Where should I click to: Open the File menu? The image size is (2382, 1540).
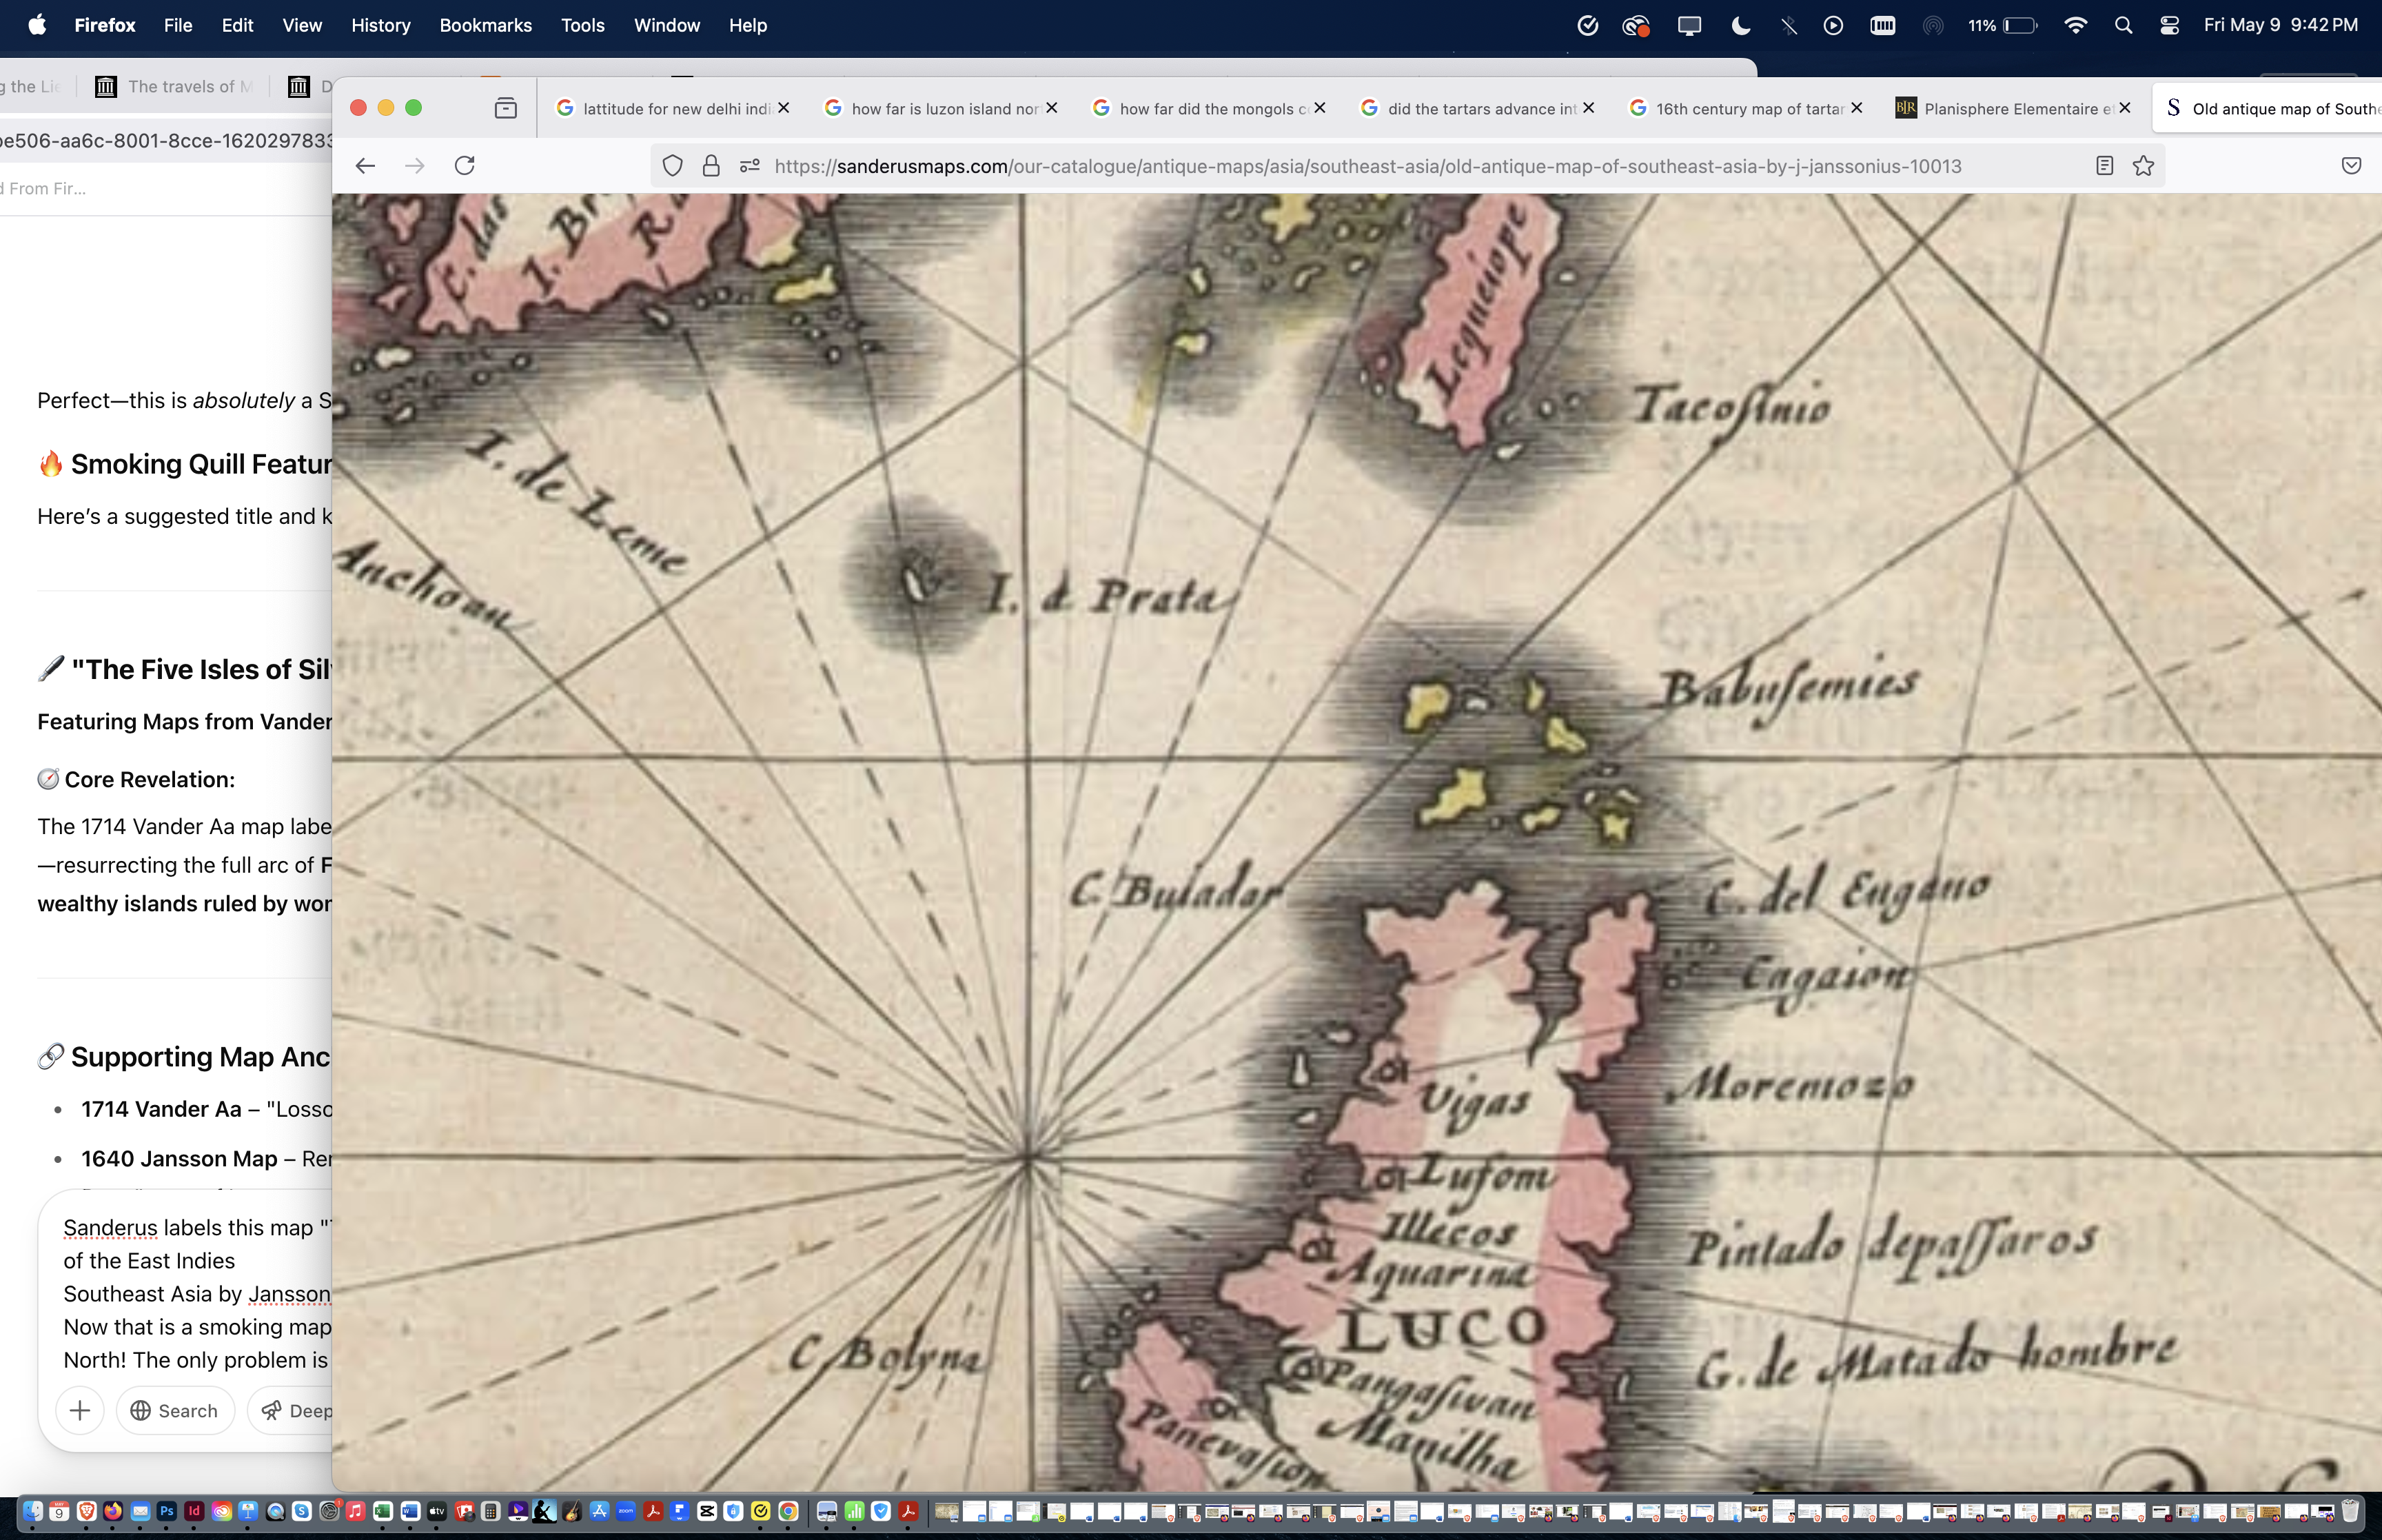click(x=178, y=25)
